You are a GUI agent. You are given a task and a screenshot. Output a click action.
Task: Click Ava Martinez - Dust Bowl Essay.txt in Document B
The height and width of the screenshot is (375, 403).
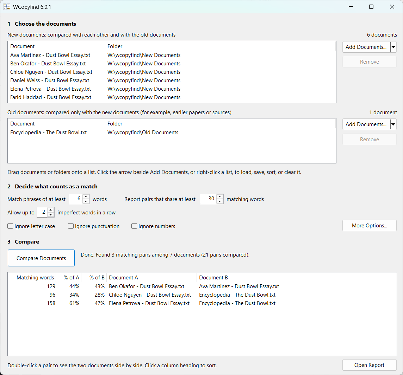coord(239,286)
